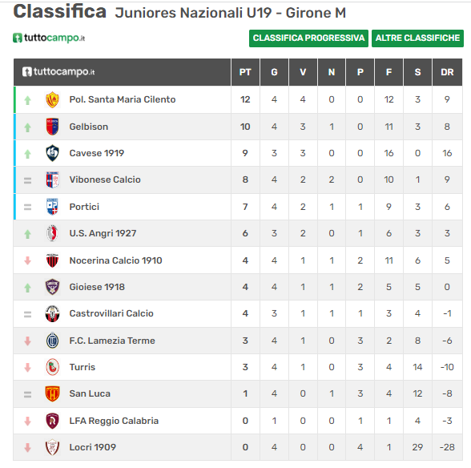Click the Pol. Santa Maria Cilento crest
Image resolution: width=471 pixels, height=468 pixels.
point(52,100)
